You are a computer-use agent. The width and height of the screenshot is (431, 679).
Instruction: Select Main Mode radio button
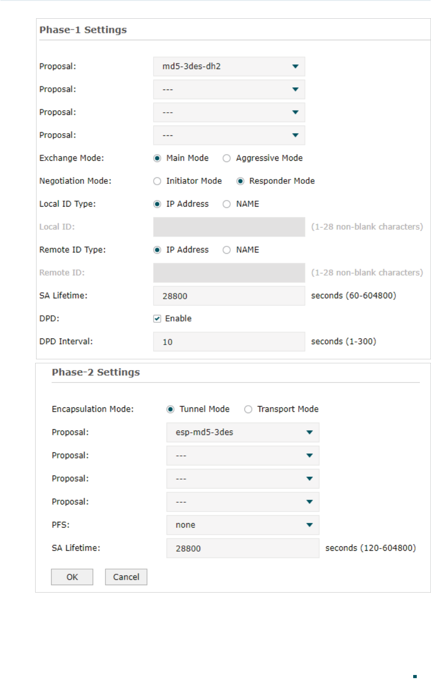157,159
